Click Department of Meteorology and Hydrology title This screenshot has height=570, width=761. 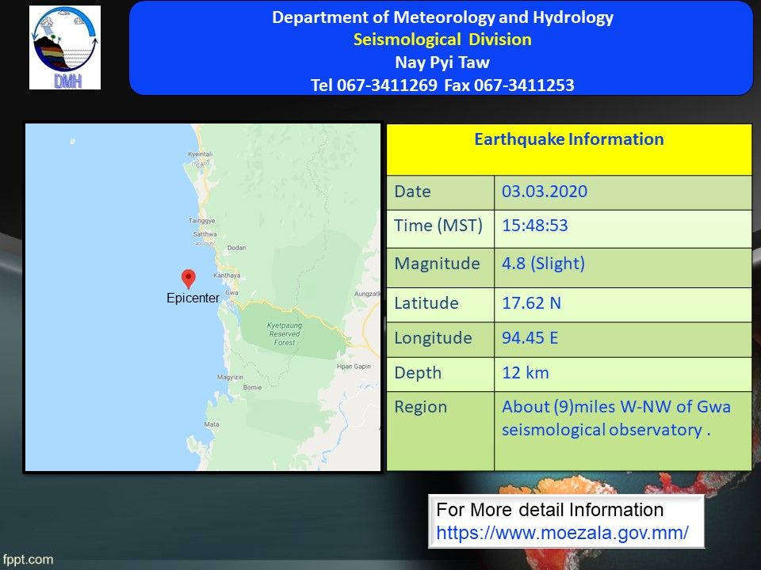click(442, 17)
